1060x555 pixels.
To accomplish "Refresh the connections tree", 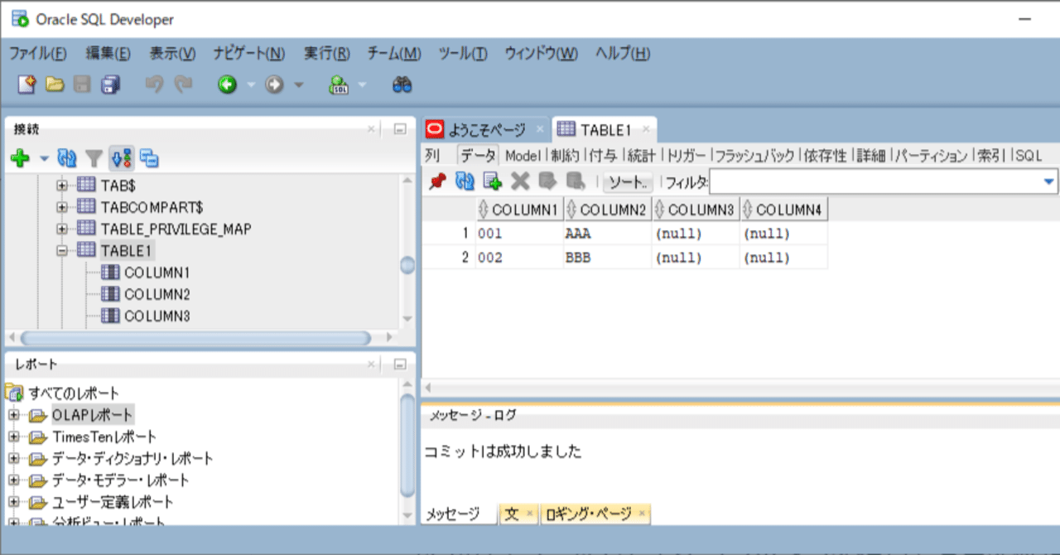I will [68, 157].
